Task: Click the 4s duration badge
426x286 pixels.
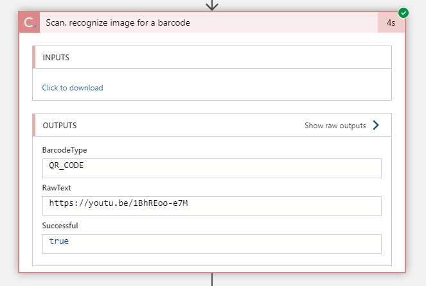Action: [x=391, y=22]
